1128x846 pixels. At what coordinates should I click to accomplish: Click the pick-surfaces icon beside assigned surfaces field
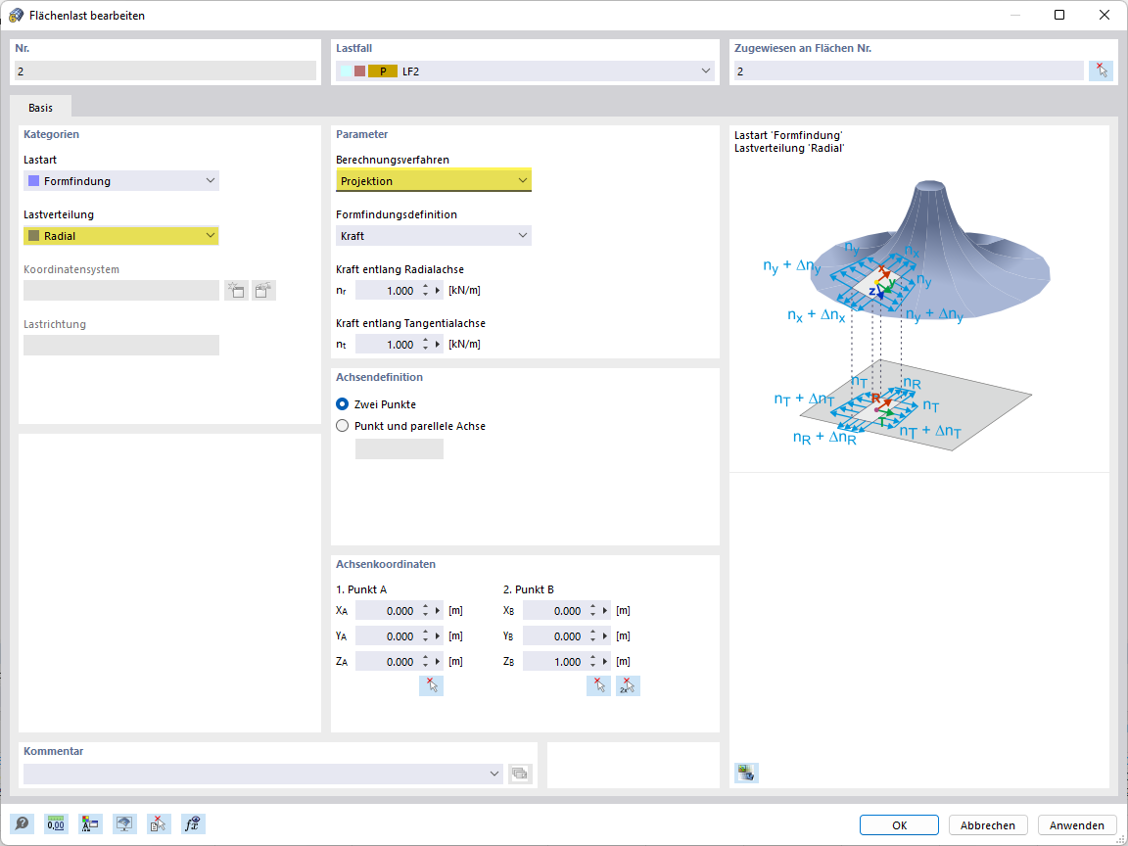tap(1101, 70)
